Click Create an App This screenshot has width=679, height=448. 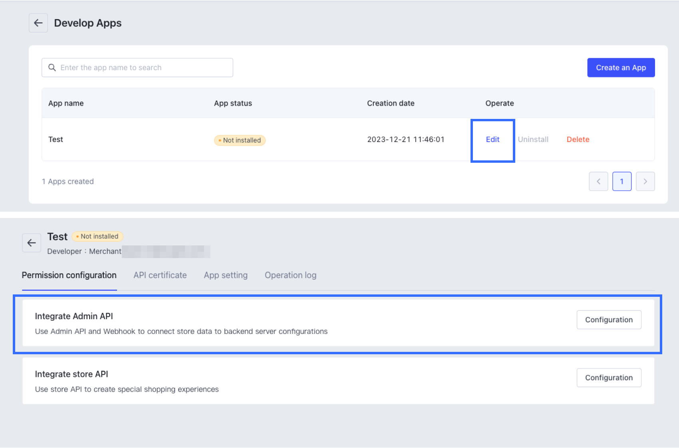621,67
